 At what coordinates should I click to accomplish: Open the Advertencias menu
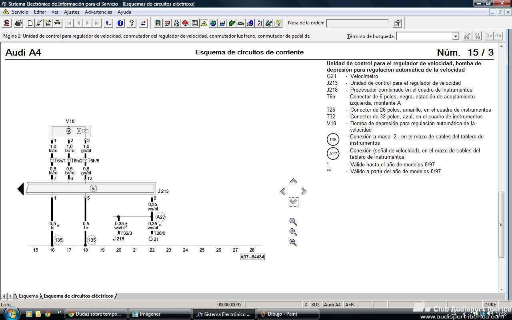pyautogui.click(x=98, y=12)
